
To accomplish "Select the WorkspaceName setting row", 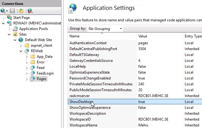I will (83, 125).
